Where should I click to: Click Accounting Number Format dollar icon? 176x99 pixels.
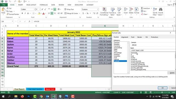tap(83, 13)
